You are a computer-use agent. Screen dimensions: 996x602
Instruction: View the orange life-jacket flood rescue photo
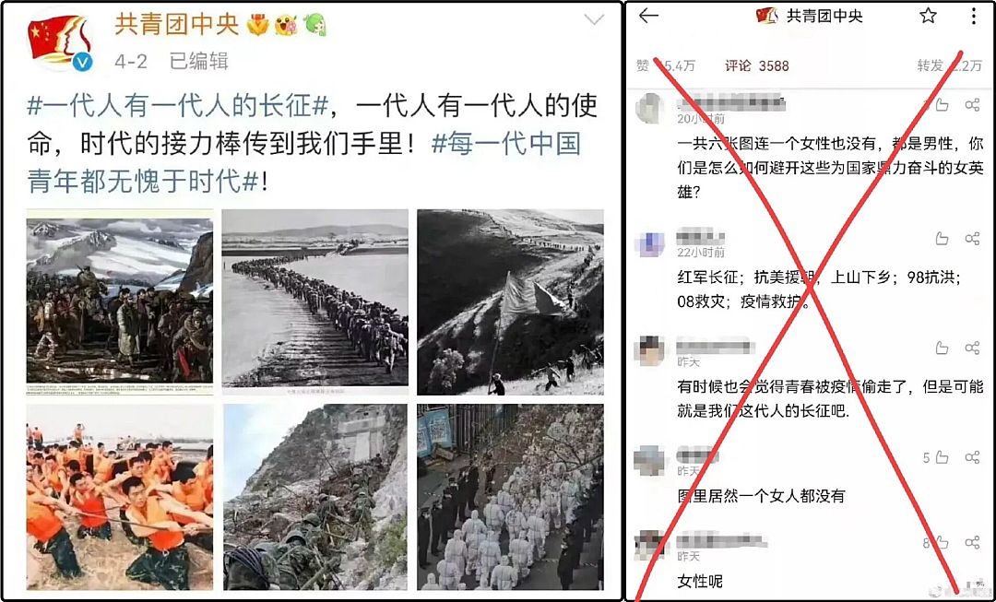120,497
